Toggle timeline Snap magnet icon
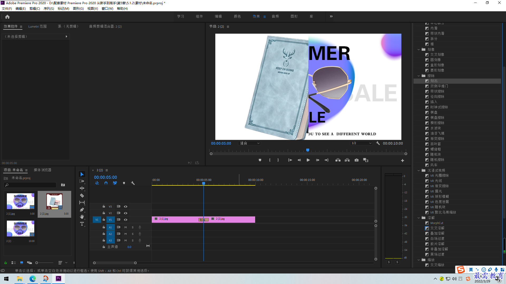 (106, 183)
